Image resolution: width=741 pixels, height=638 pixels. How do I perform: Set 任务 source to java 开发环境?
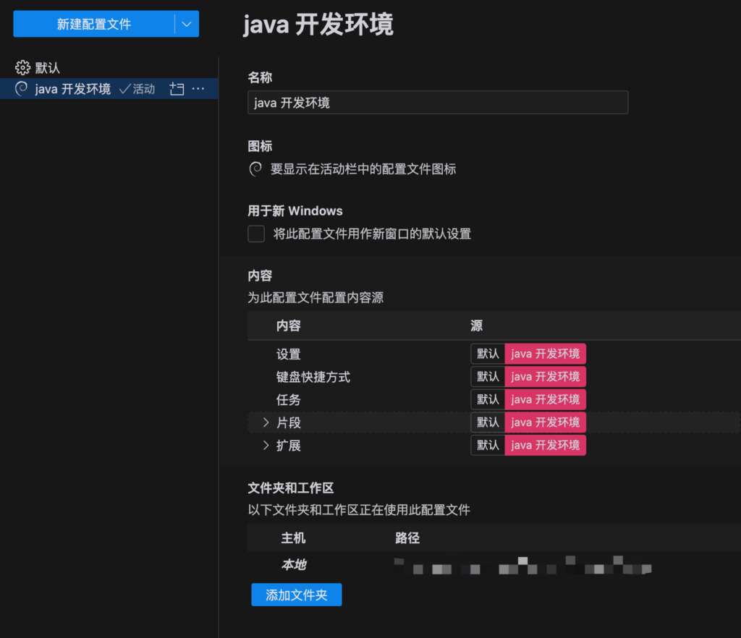pyautogui.click(x=546, y=399)
